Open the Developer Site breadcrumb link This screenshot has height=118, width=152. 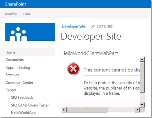click(x=73, y=26)
